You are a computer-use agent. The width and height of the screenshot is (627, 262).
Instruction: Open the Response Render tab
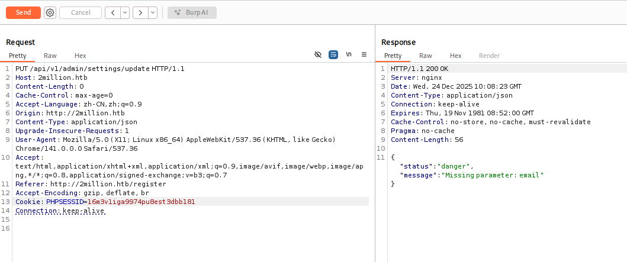coord(489,56)
